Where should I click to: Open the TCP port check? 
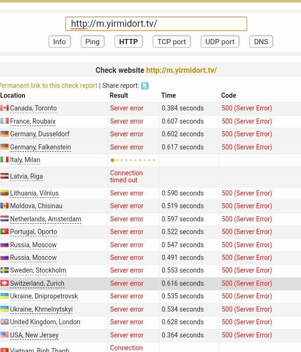coord(171,42)
